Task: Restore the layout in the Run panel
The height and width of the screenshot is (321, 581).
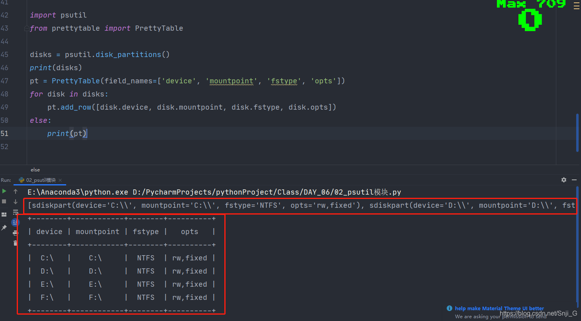Action: (4, 215)
